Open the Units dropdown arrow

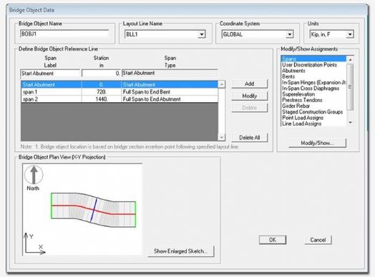350,34
